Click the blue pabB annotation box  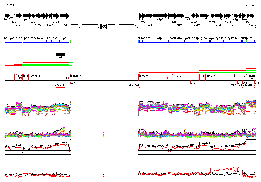point(27,41)
